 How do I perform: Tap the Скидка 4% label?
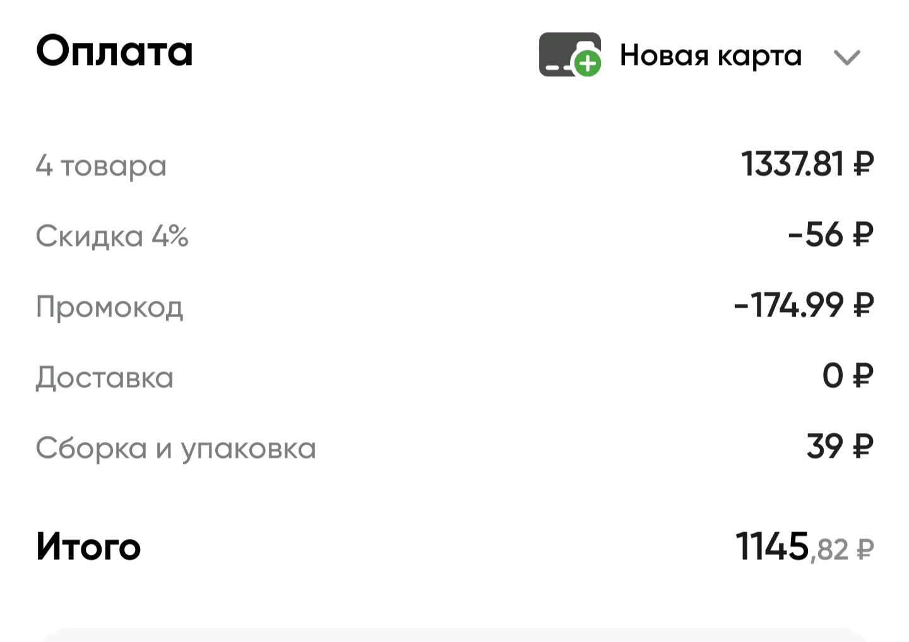point(112,236)
